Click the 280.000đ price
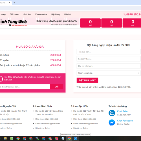The height and width of the screenshot is (141, 141). coord(56,60)
